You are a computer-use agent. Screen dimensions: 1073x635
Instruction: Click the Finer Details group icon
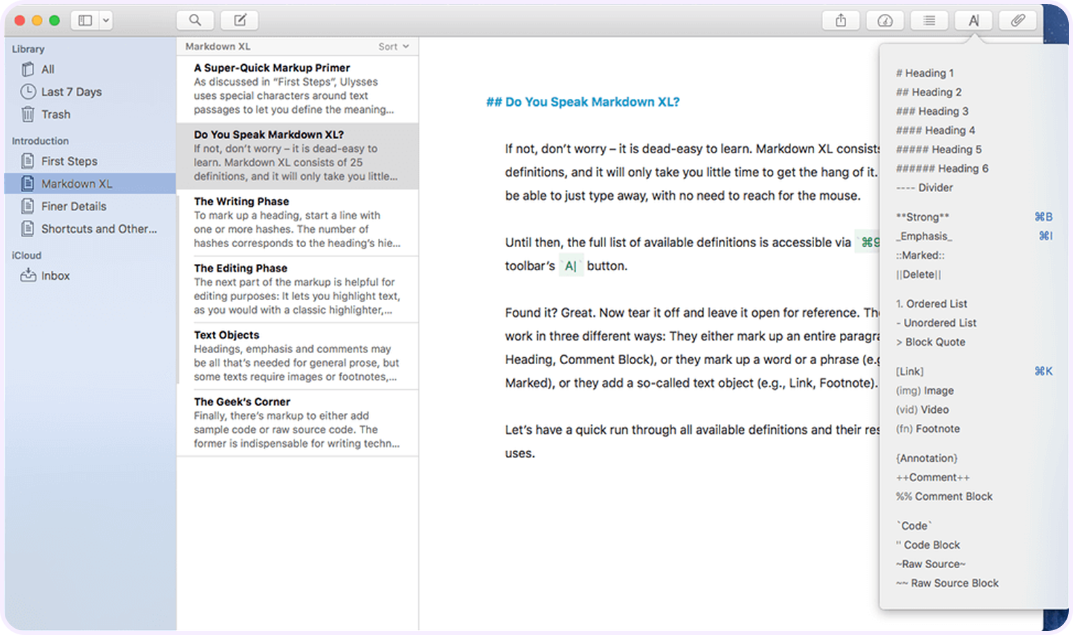coord(28,206)
